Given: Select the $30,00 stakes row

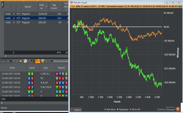Looking at the screenshot, I should 36,22.
